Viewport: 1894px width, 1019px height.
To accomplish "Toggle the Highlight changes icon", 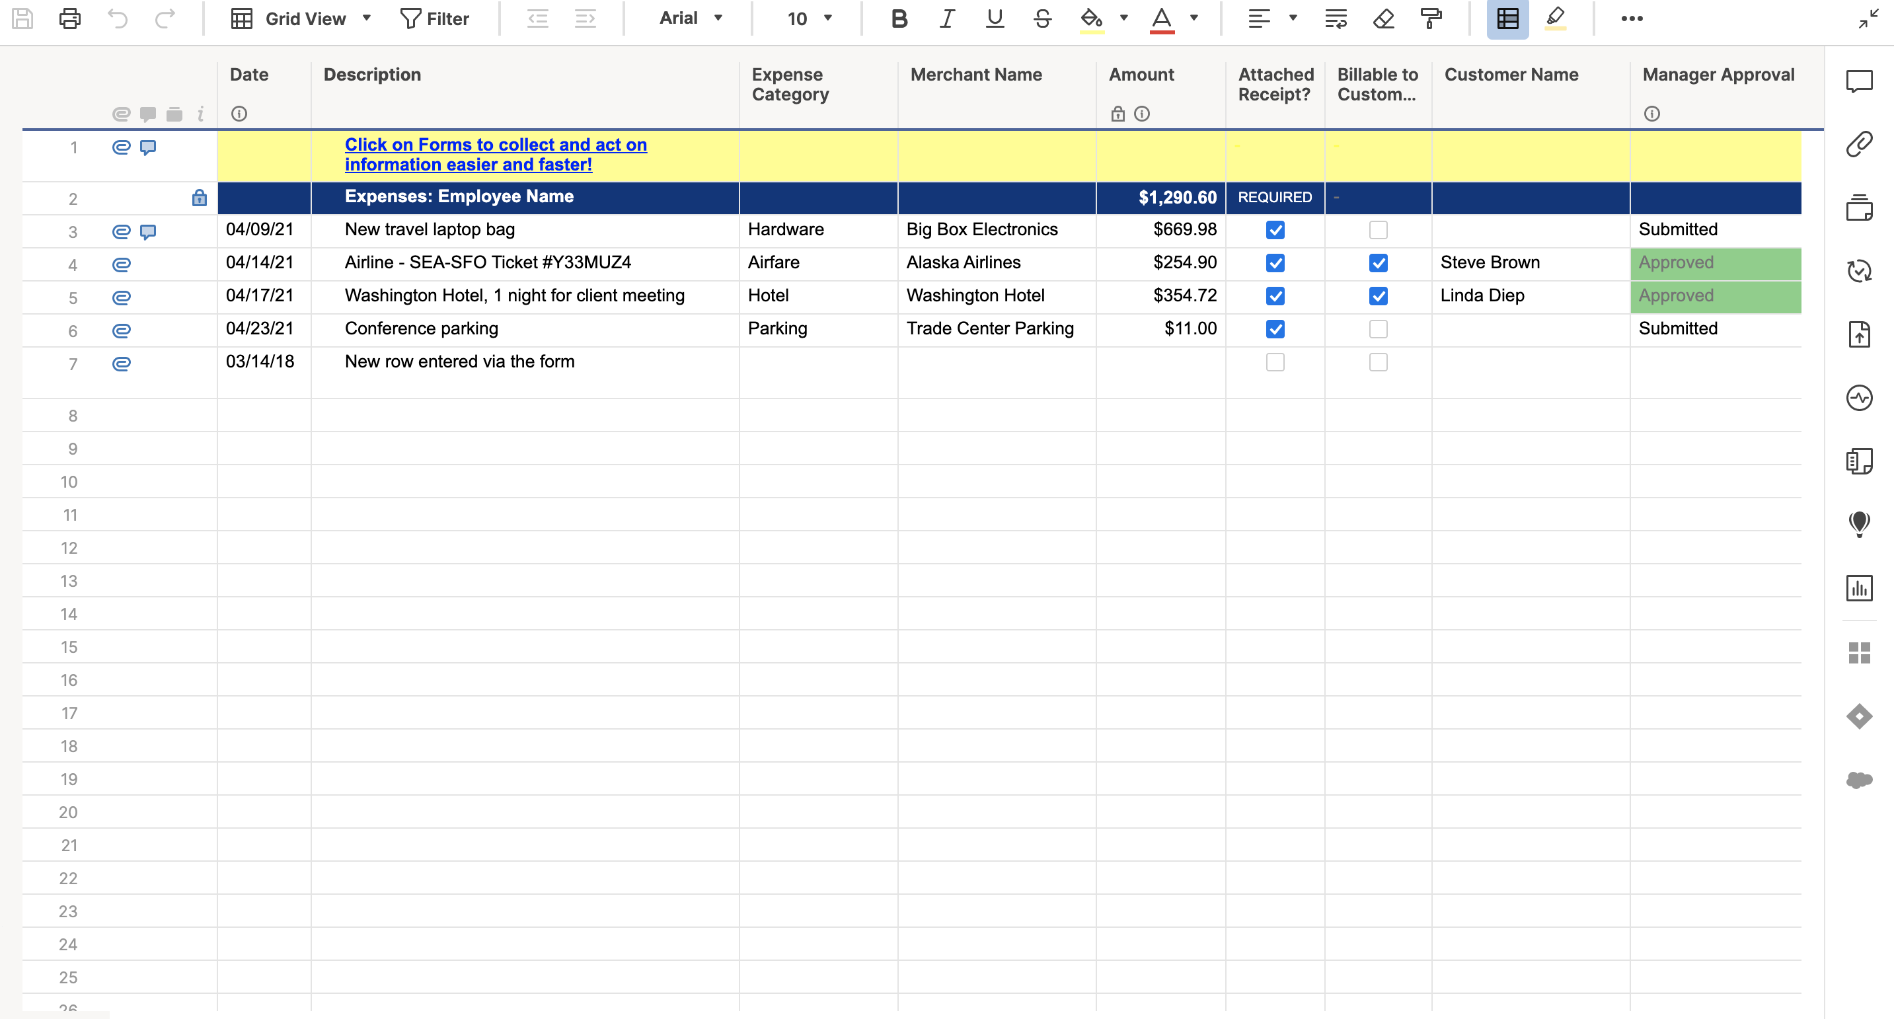I will coord(1555,19).
